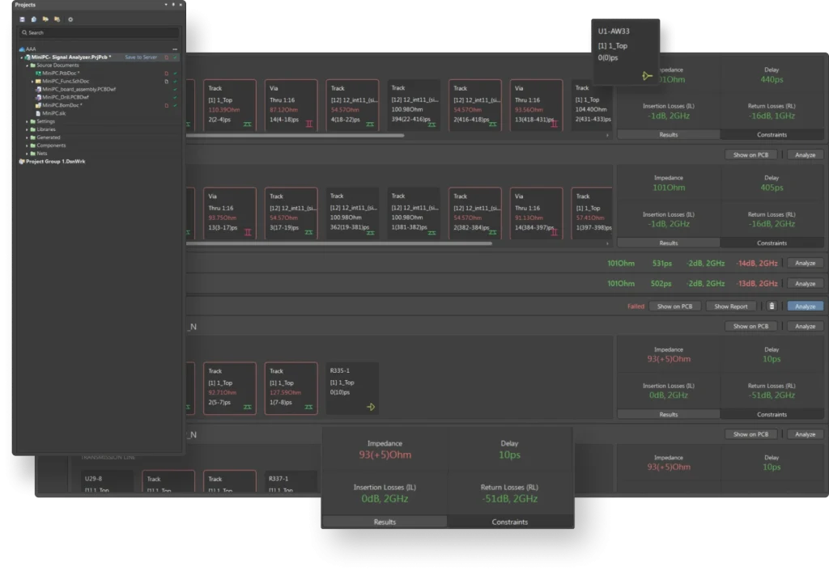
Task: Pin the Projects panel with the pin icon
Action: coord(172,5)
